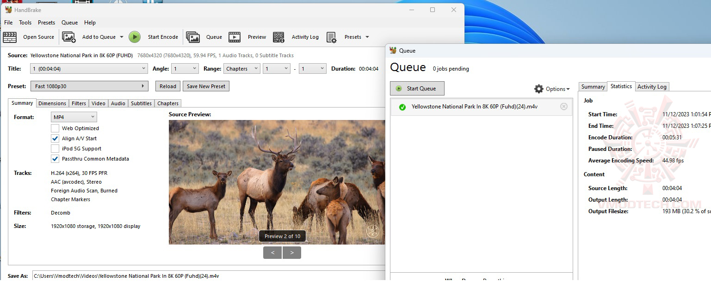Click the Save As path field

coord(209,276)
